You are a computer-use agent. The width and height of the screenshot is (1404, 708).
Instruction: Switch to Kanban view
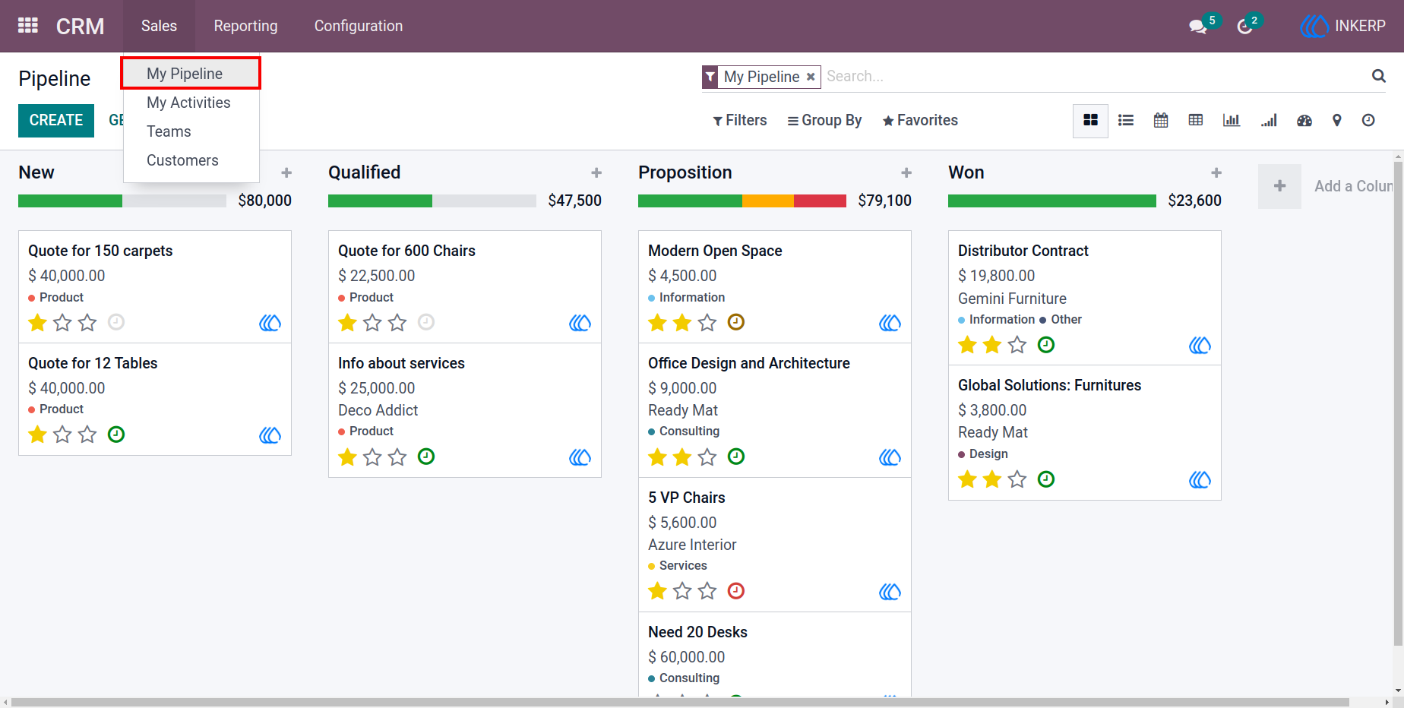coord(1090,120)
